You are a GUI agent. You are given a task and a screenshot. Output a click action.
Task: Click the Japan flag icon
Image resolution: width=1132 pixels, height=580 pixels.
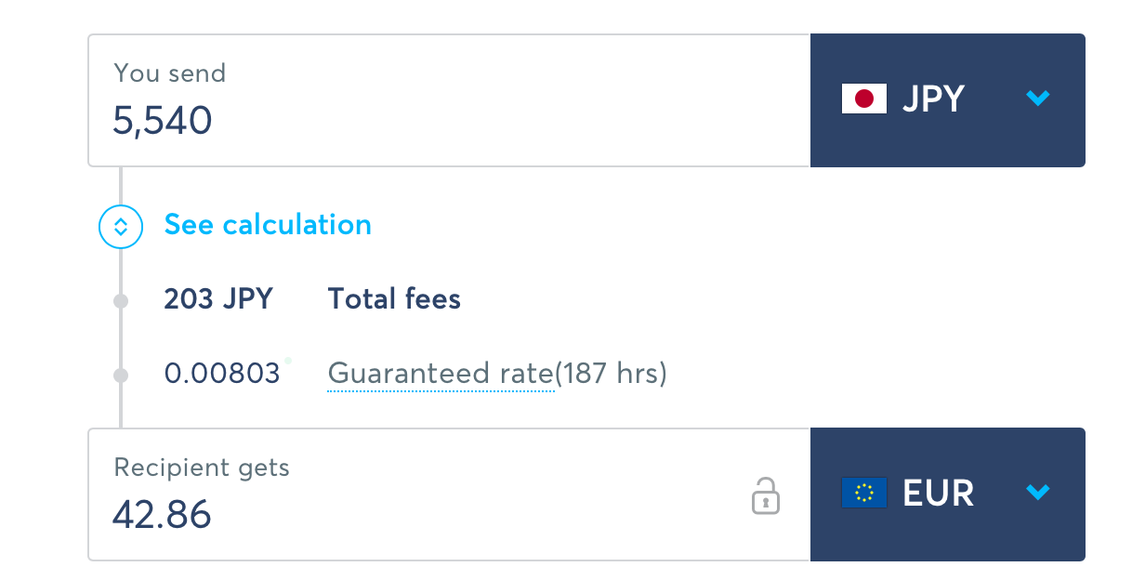tap(864, 99)
